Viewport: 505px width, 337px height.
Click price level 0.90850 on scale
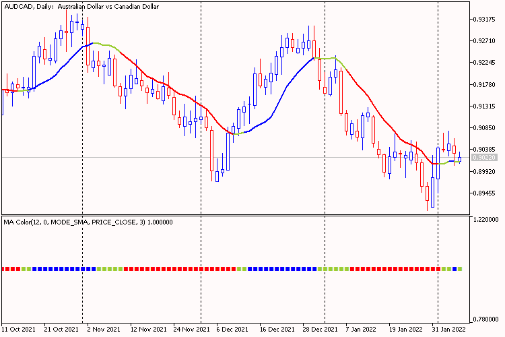(484, 127)
